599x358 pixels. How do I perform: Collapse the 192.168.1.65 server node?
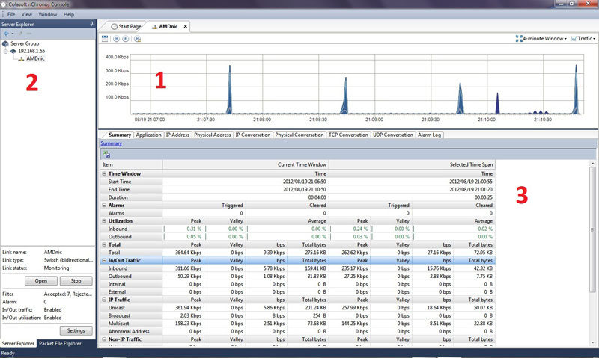click(x=5, y=51)
